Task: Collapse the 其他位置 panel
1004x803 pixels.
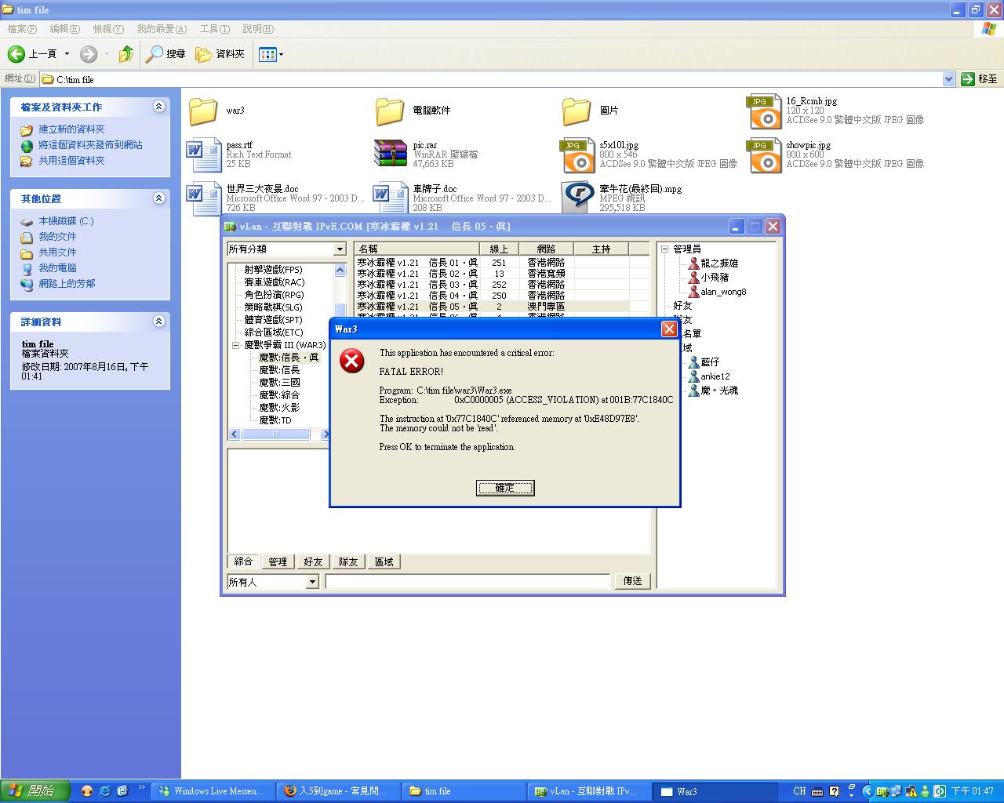Action: coord(159,198)
